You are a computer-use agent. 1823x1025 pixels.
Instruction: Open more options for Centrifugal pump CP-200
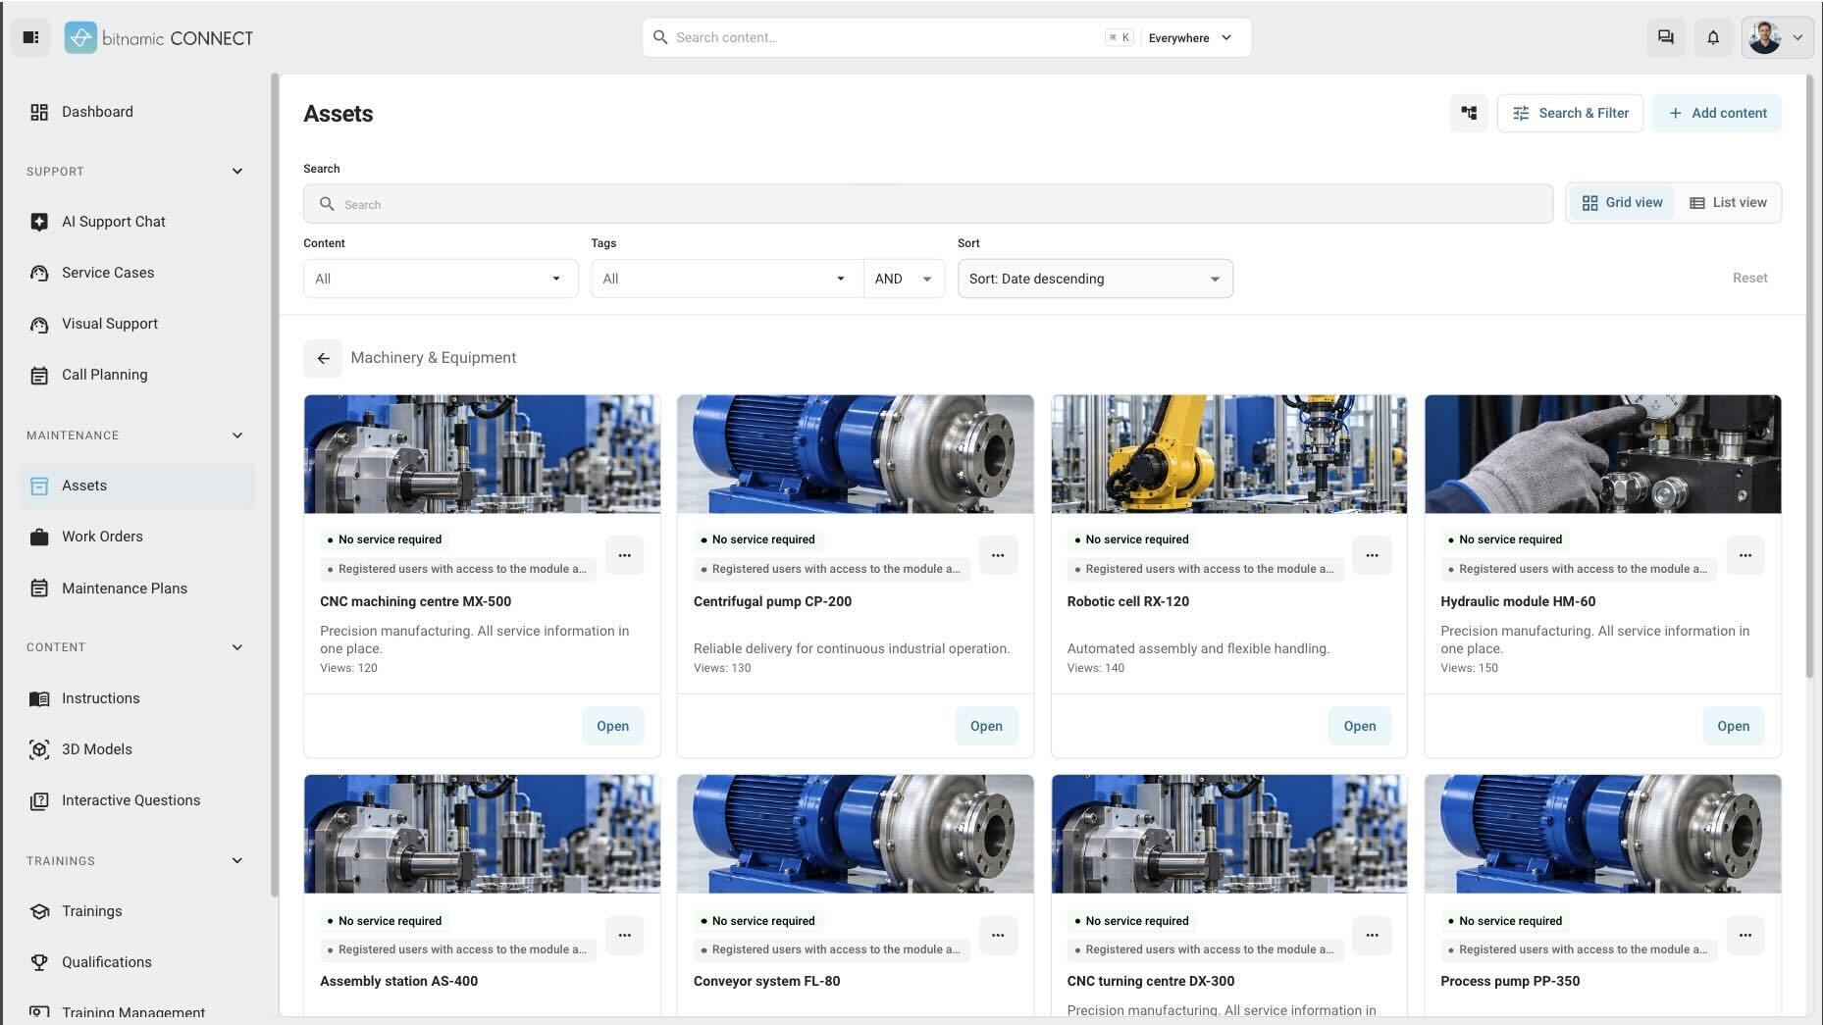click(x=998, y=555)
